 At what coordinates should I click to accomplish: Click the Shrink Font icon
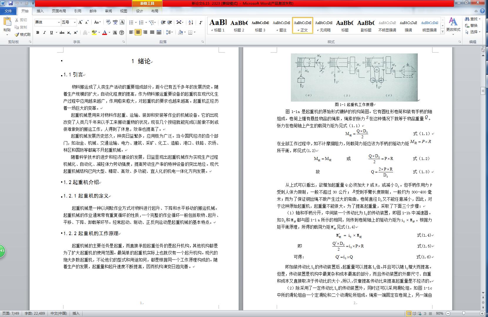point(87,22)
